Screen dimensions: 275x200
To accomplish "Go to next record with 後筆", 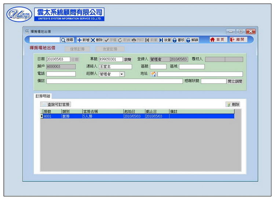I will pos(165,40).
